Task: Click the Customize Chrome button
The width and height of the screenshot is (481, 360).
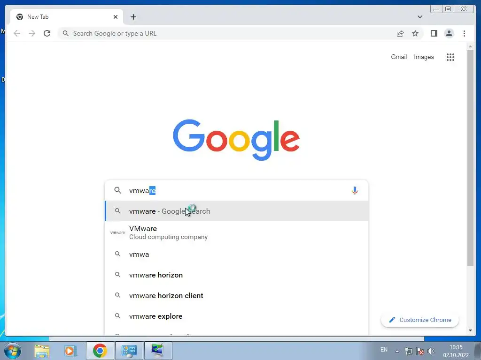Action: click(419, 320)
